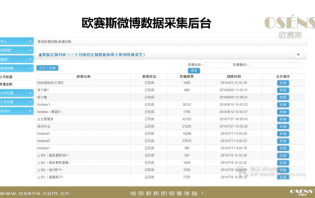315x198 pixels.
Task: Select 数据定制 submenu item
Action: 6,84
